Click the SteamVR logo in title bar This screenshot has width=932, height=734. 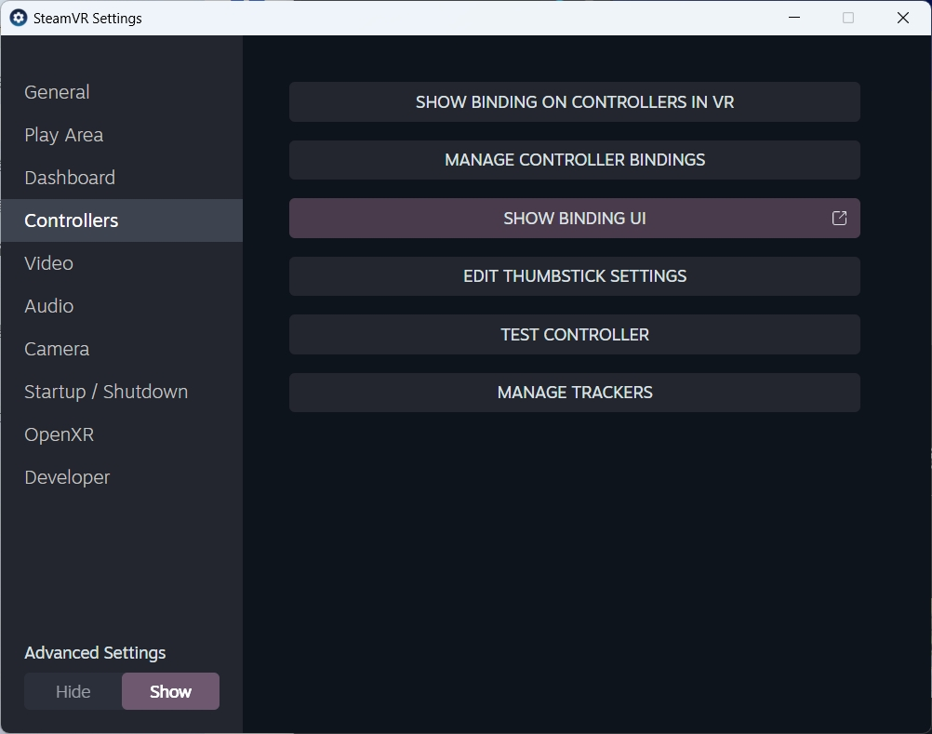(19, 18)
